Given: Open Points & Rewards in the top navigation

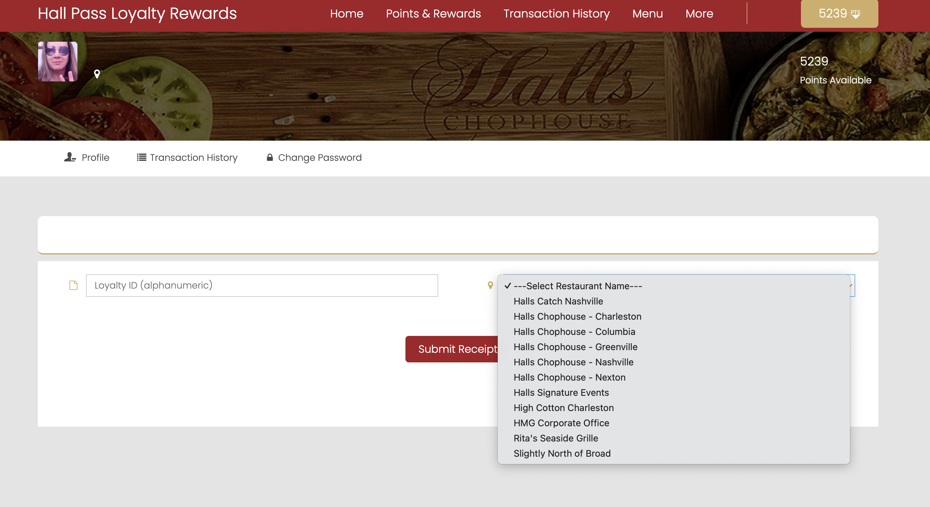Looking at the screenshot, I should pos(433,14).
